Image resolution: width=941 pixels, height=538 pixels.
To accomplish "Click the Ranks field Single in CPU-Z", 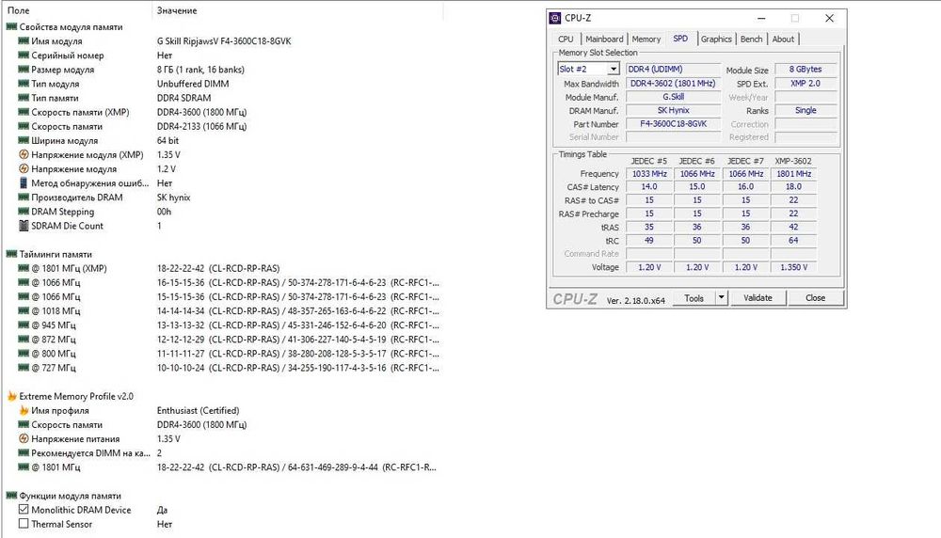I will (x=805, y=110).
